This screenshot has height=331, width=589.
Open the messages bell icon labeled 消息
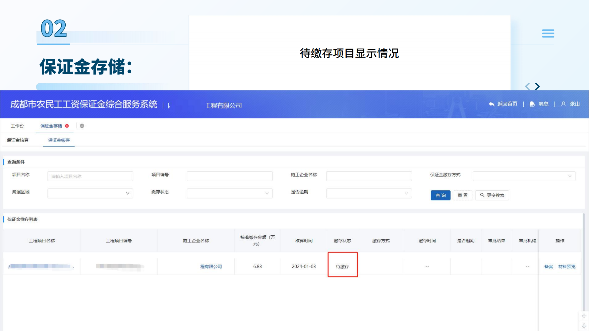(x=532, y=104)
